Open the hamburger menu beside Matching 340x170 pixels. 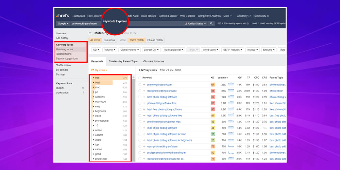90,33
